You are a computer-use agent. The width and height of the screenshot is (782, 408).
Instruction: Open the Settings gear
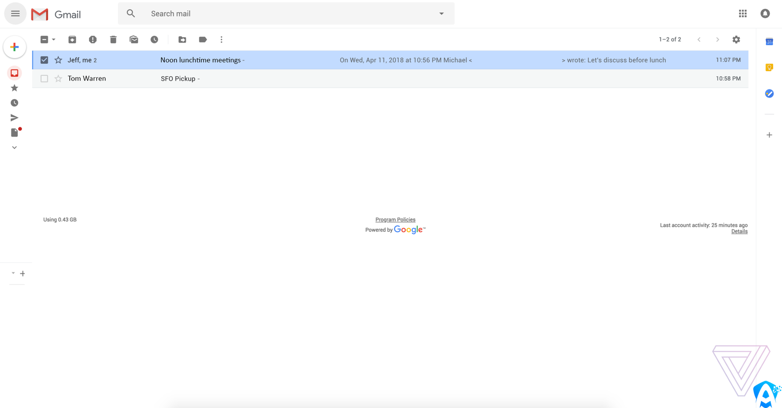pyautogui.click(x=736, y=40)
